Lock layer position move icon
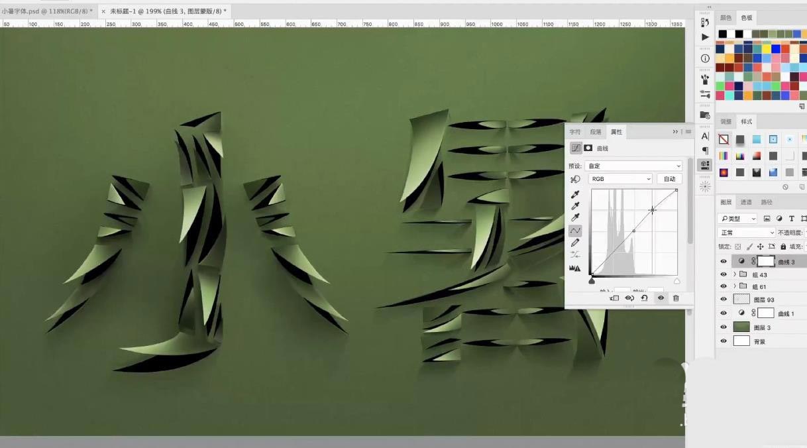Screen dimensions: 807x448 [x=759, y=247]
